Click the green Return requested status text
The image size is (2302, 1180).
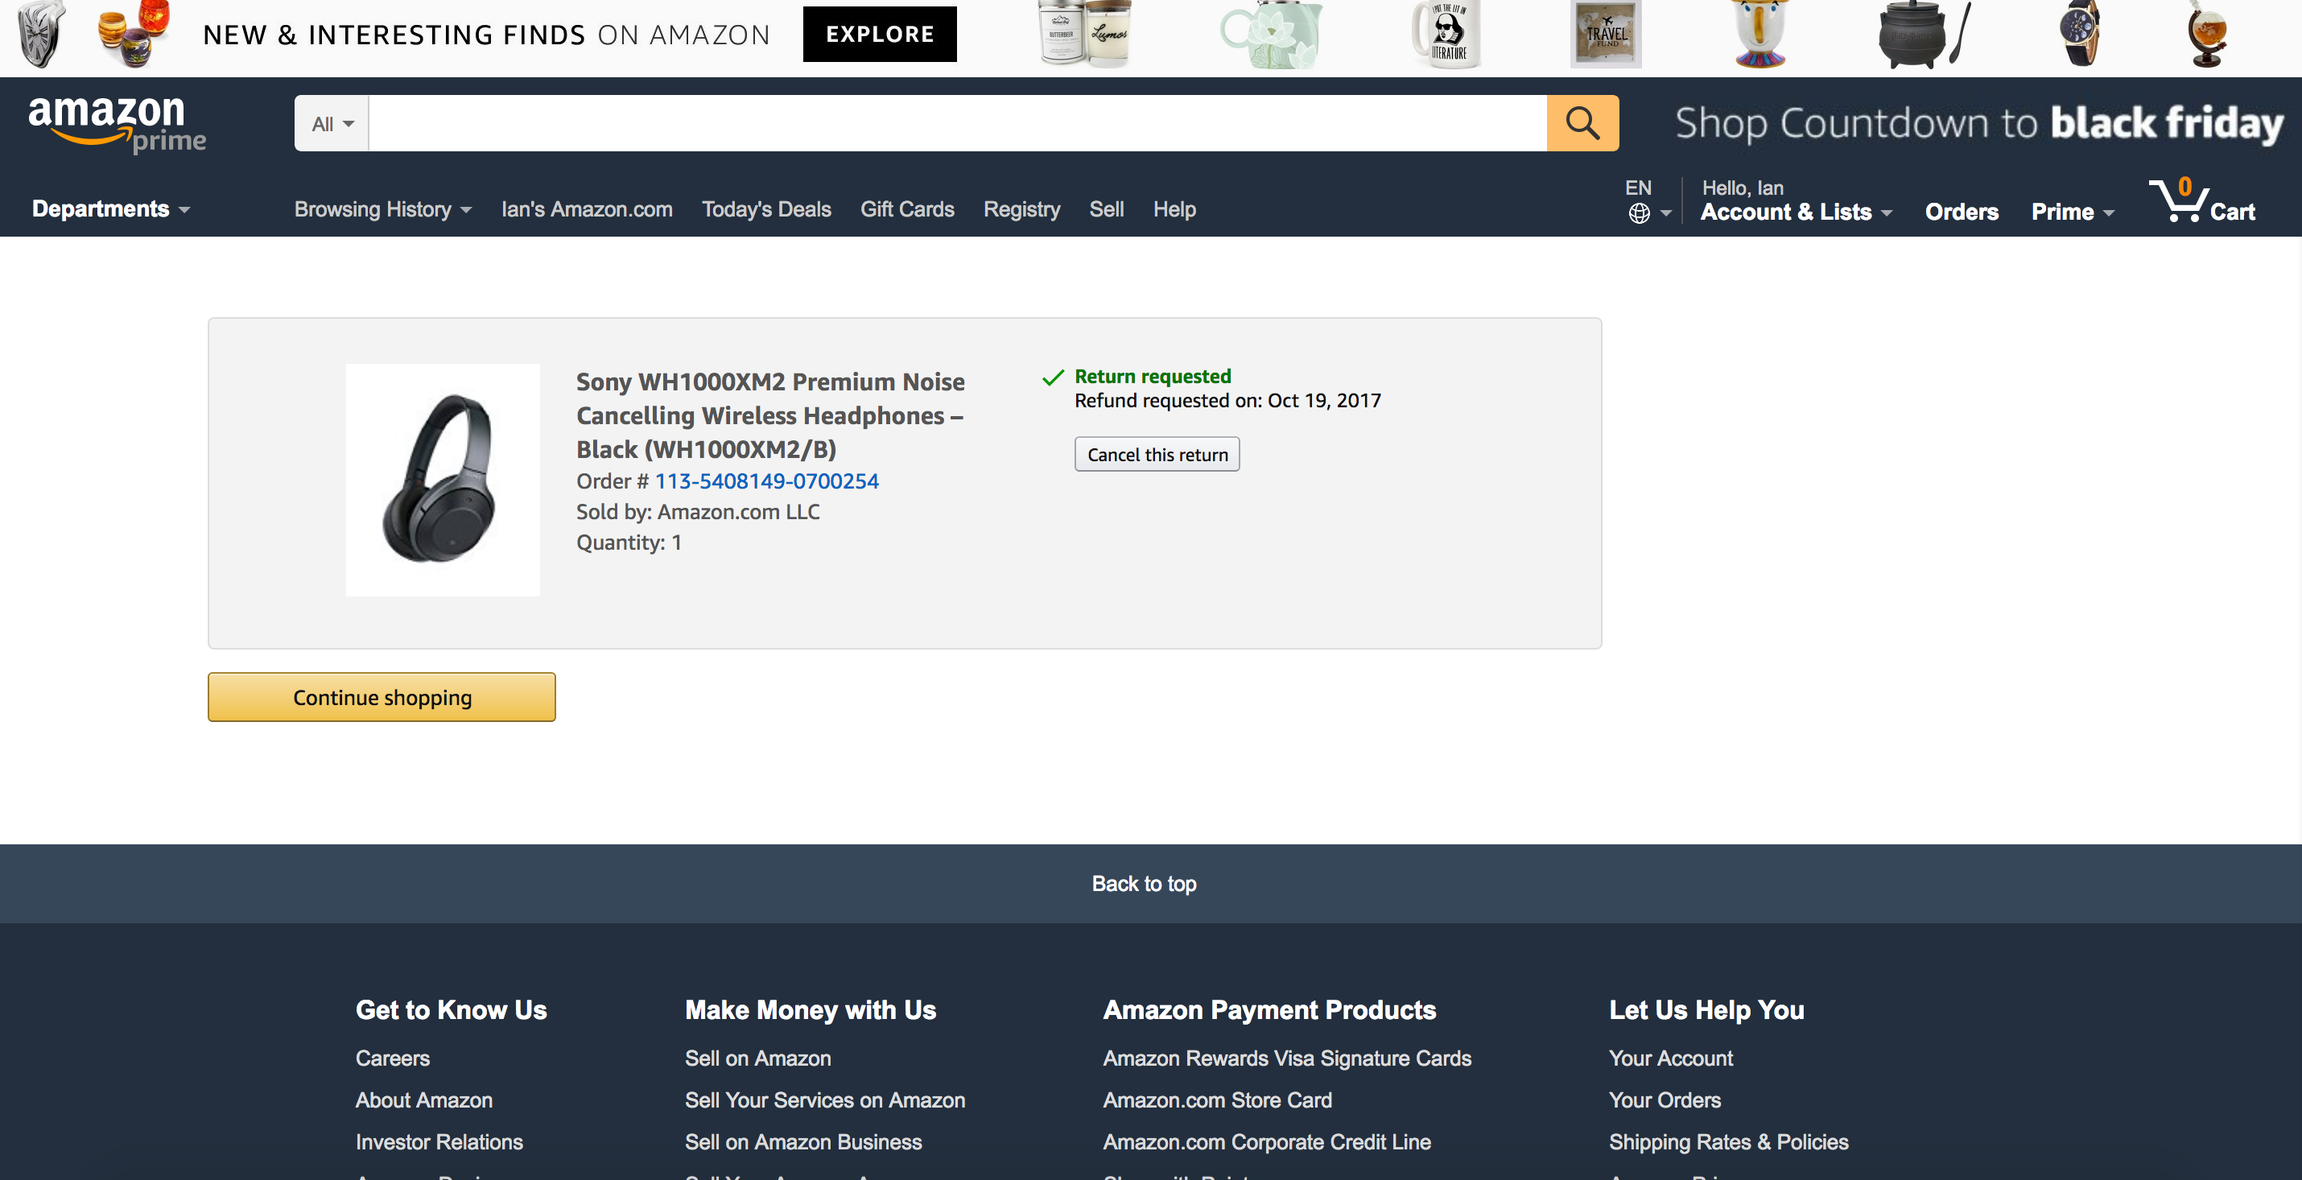point(1153,377)
